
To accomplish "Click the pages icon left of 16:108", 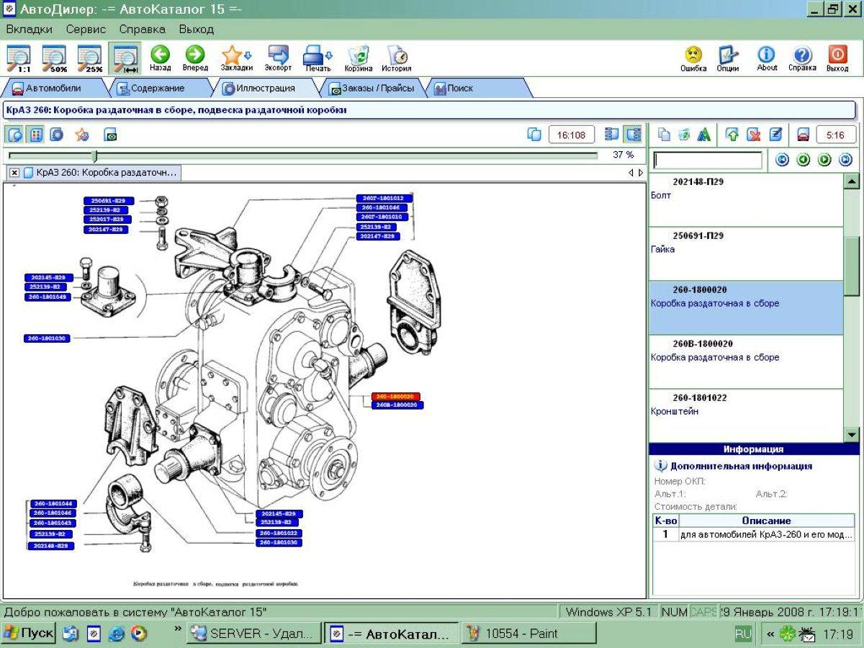I will pos(534,134).
